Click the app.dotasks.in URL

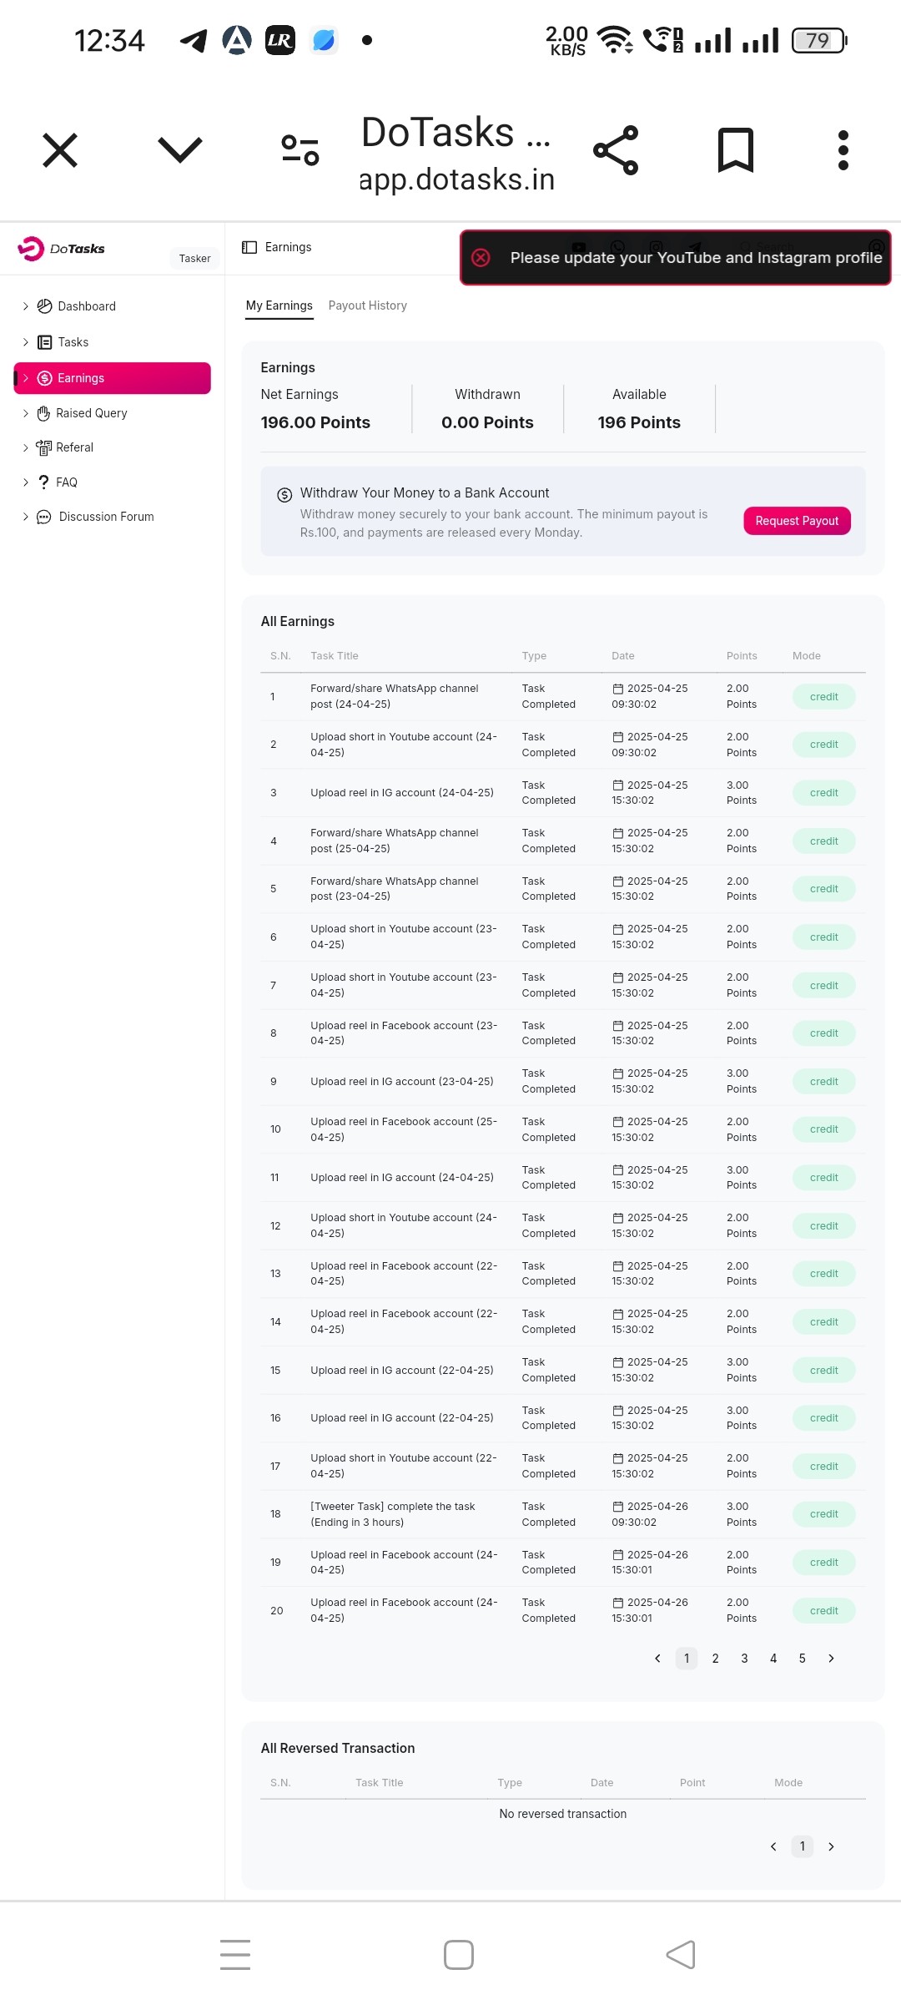(x=457, y=179)
